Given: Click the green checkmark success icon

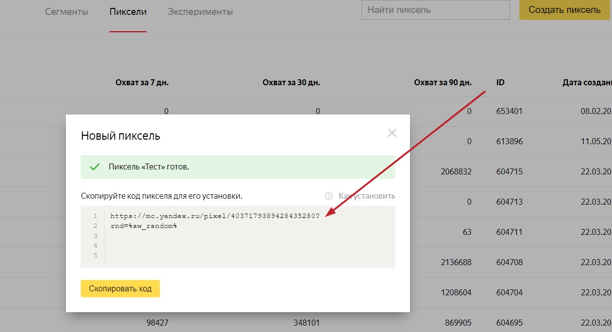Looking at the screenshot, I should coord(95,167).
